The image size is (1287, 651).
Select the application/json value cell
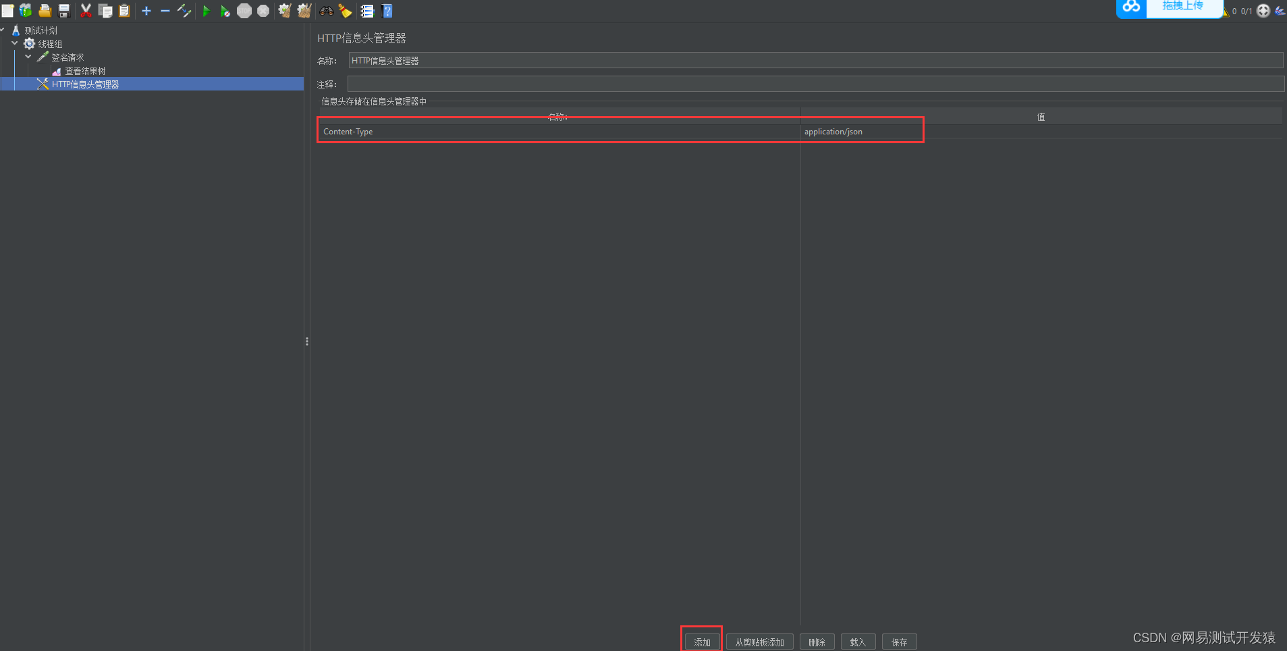tap(1041, 132)
